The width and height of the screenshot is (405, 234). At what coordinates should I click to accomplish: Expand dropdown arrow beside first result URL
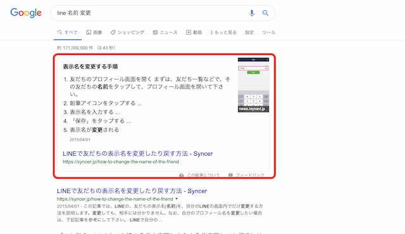(x=177, y=199)
